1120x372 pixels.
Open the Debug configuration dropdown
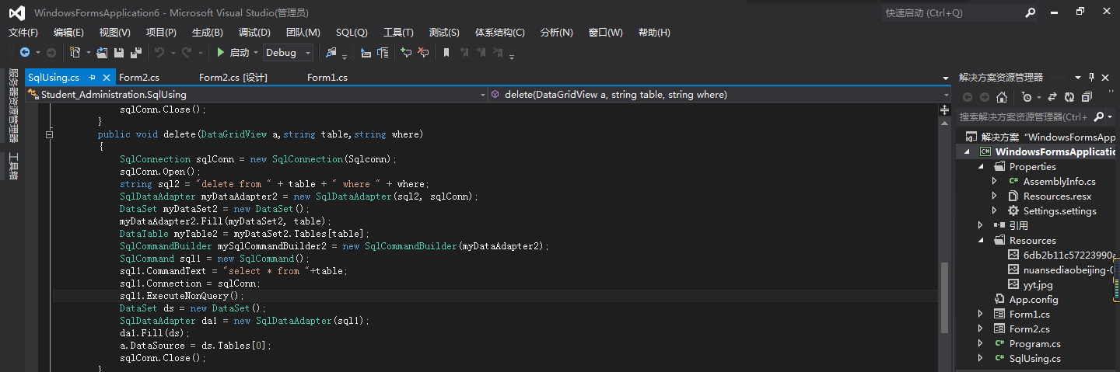pos(288,53)
